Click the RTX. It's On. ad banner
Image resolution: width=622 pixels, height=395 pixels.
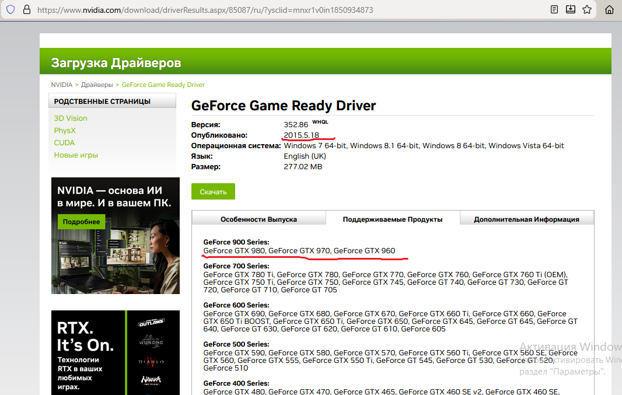click(116, 352)
